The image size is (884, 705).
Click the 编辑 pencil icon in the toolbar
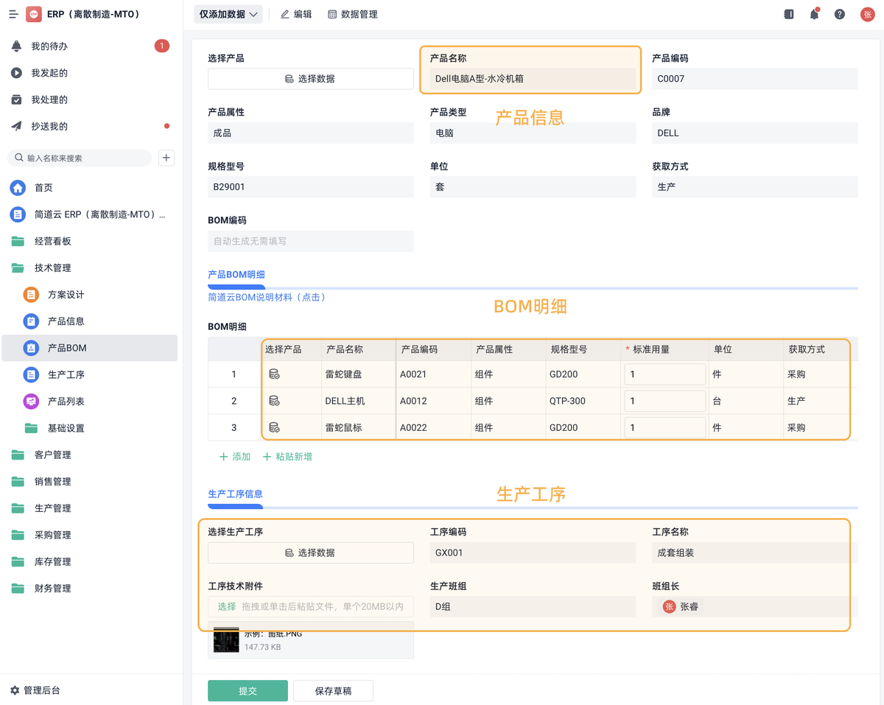[286, 14]
